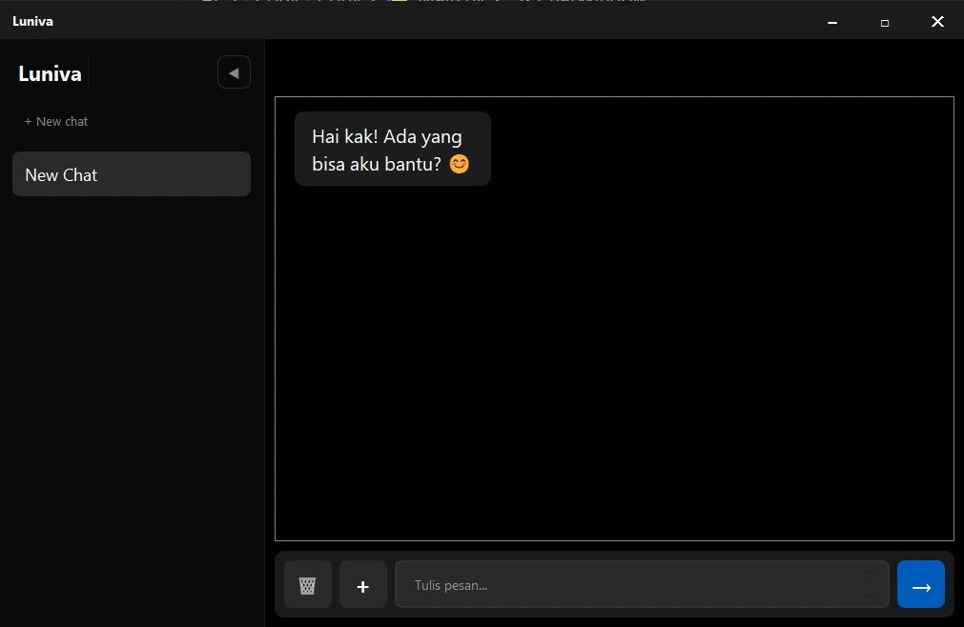Click the resize grip dots on the message box

[869, 584]
